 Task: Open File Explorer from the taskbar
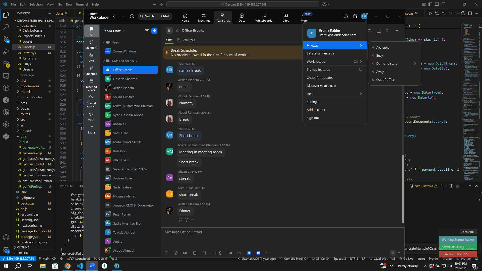(x=43, y=266)
